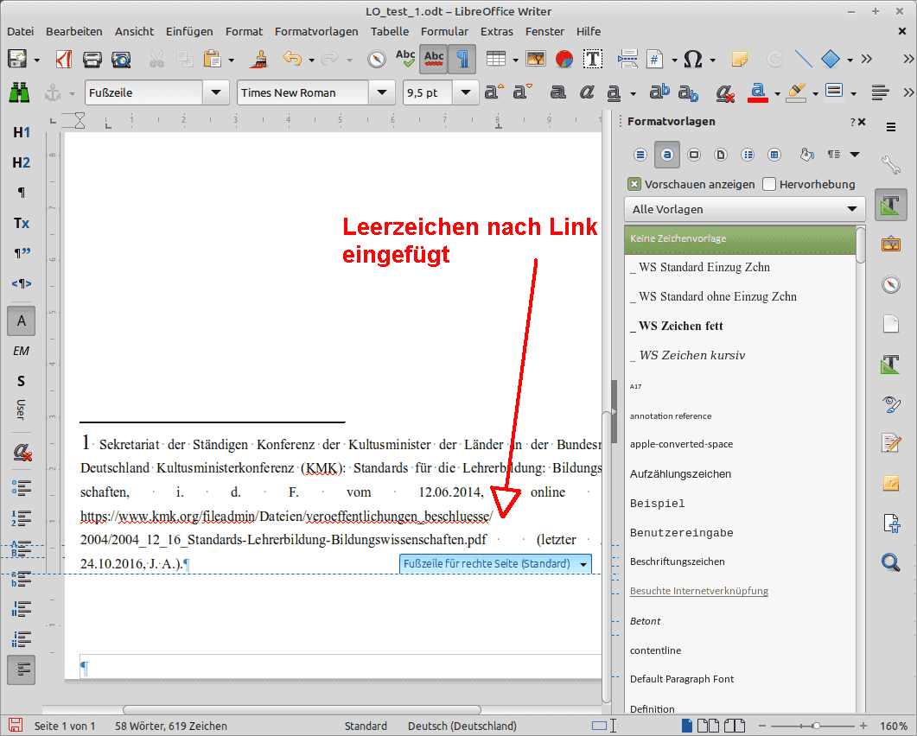Viewport: 917px width, 736px height.
Task: Open sidebar Page panel icon
Action: 891,323
